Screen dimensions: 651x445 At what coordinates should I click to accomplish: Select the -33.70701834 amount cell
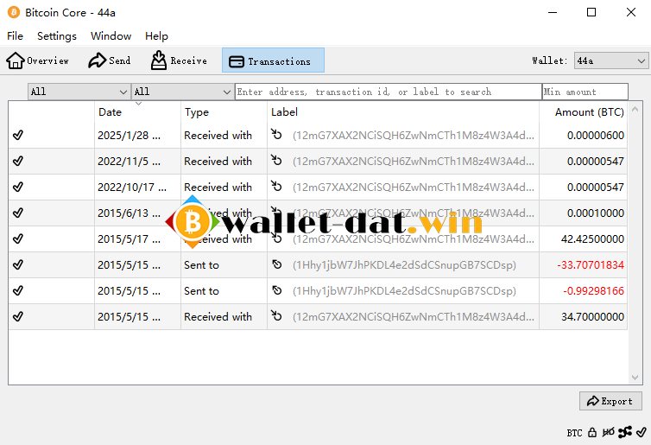[x=584, y=264]
